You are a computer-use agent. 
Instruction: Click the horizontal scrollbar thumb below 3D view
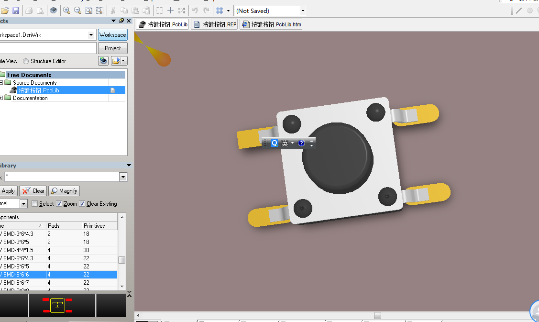pyautogui.click(x=377, y=315)
